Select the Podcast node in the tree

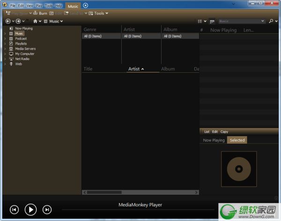tap(21, 38)
